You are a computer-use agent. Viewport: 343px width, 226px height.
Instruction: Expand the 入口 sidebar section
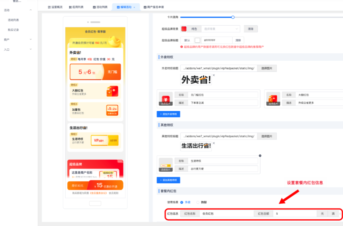[31, 49]
